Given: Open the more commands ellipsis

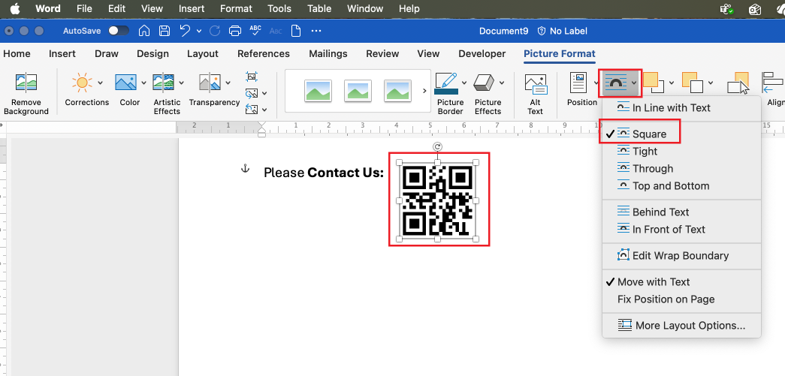Looking at the screenshot, I should pos(316,31).
